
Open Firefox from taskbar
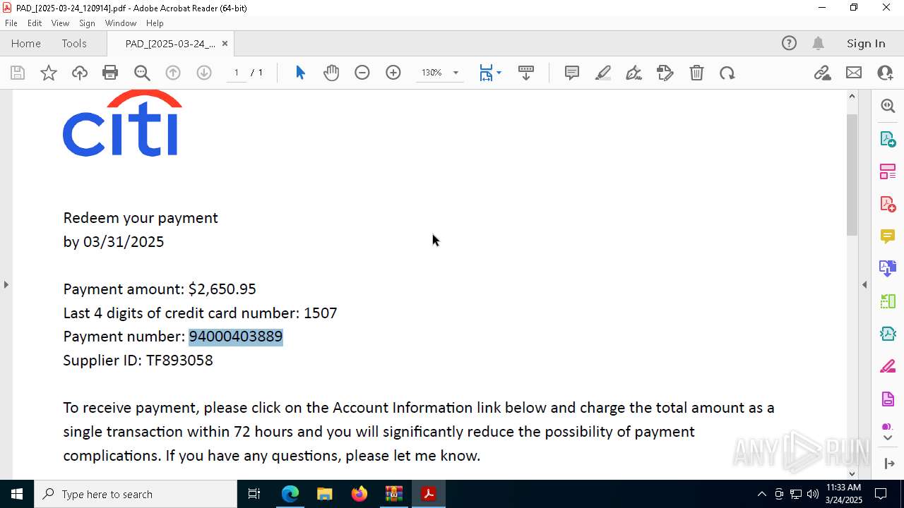coord(359,494)
